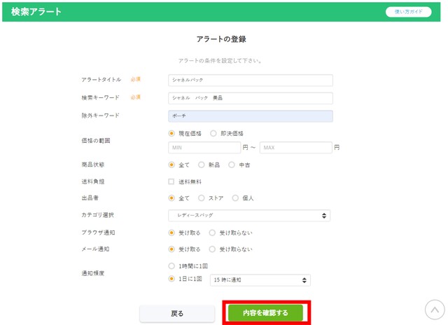Select 個人 as the seller type
Image resolution: width=448 pixels, height=325 pixels.
(235, 198)
